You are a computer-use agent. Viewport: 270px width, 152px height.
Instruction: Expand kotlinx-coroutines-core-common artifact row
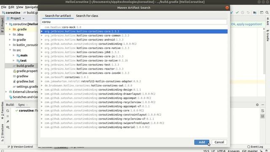click(x=42, y=35)
